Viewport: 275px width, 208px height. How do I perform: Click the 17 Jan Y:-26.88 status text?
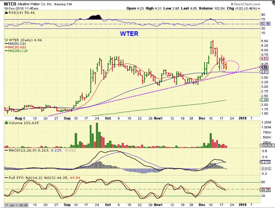coord(16,205)
